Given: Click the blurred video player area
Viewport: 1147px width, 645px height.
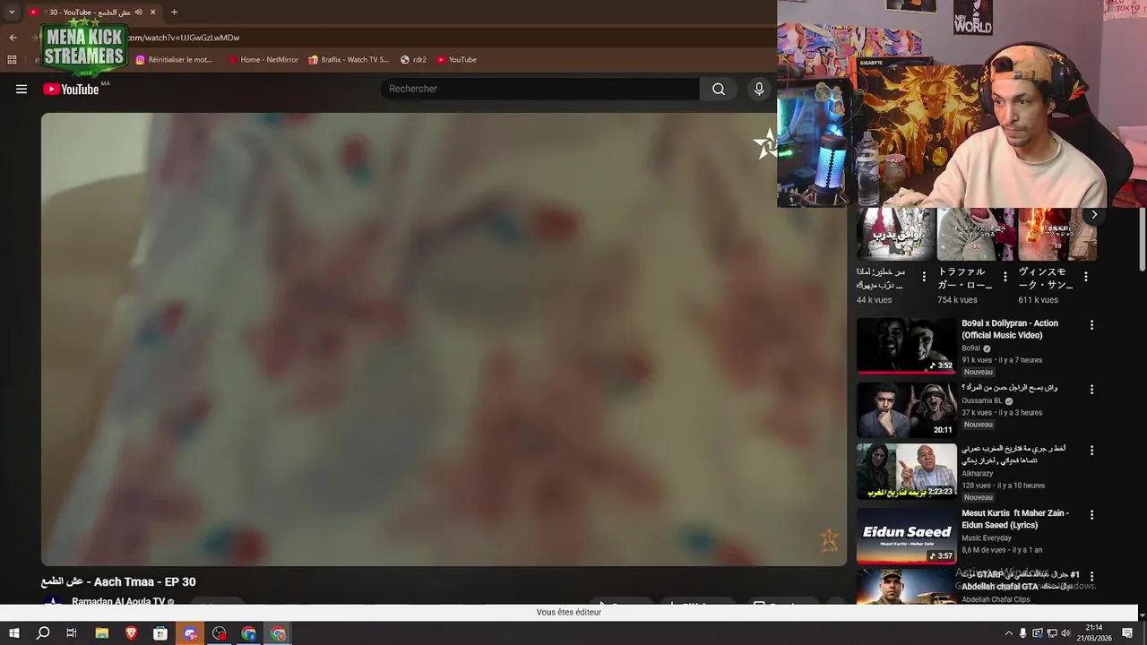Looking at the screenshot, I should [x=444, y=339].
